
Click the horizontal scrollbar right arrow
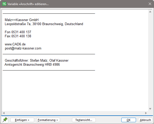[146, 113]
